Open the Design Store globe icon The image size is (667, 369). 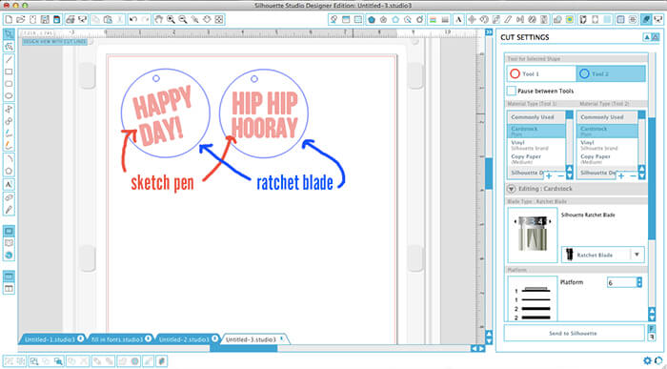point(9,256)
